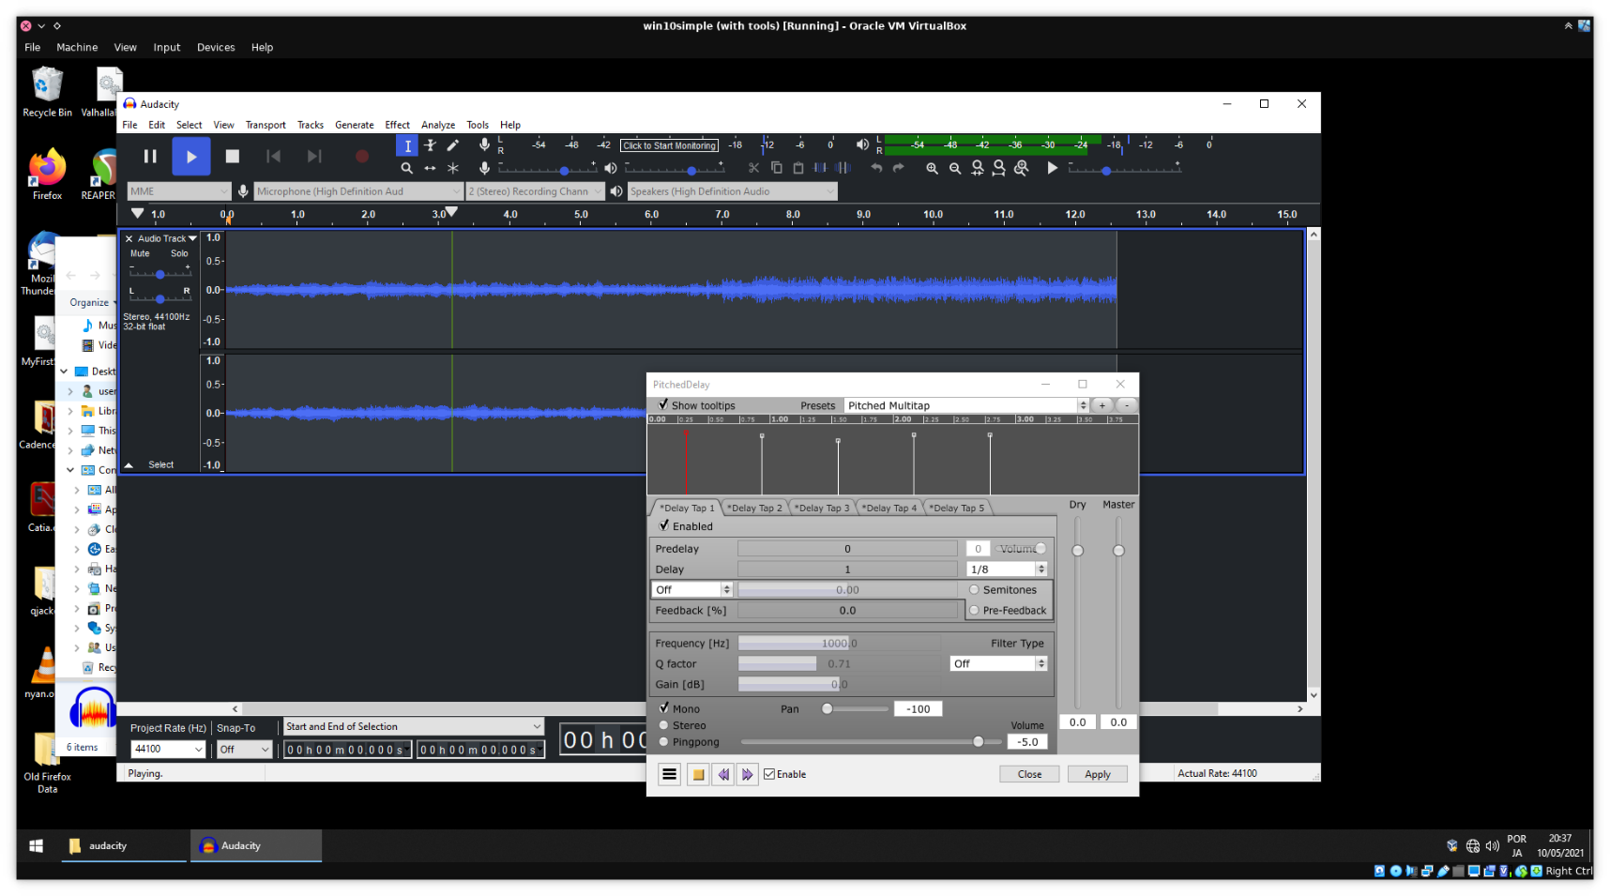This screenshot has height=896, width=1610.
Task: Mute the Audio Track
Action: (x=140, y=253)
